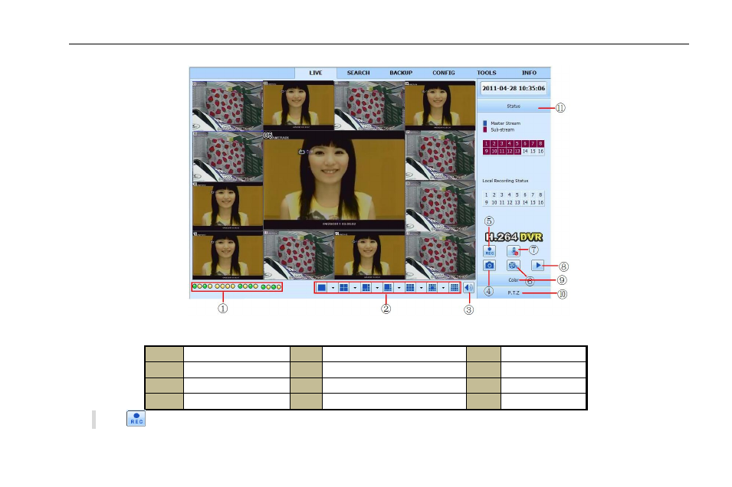732x487 pixels.
Task: Click the REC icon below the table
Action: coord(136,418)
